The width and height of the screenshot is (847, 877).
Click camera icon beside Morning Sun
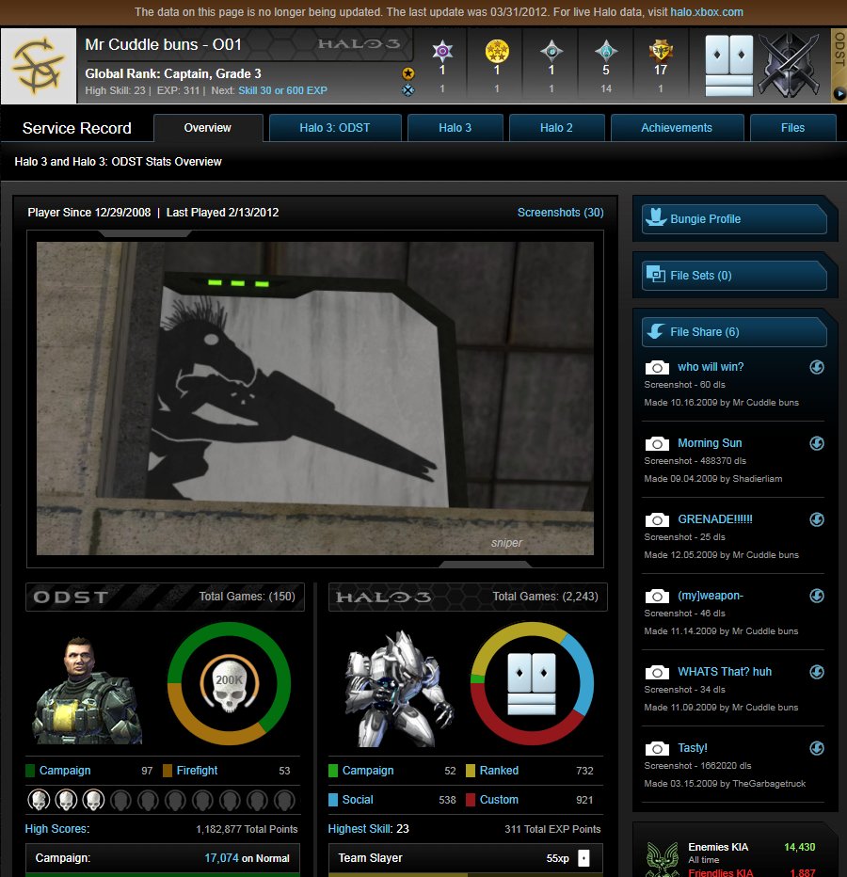657,443
